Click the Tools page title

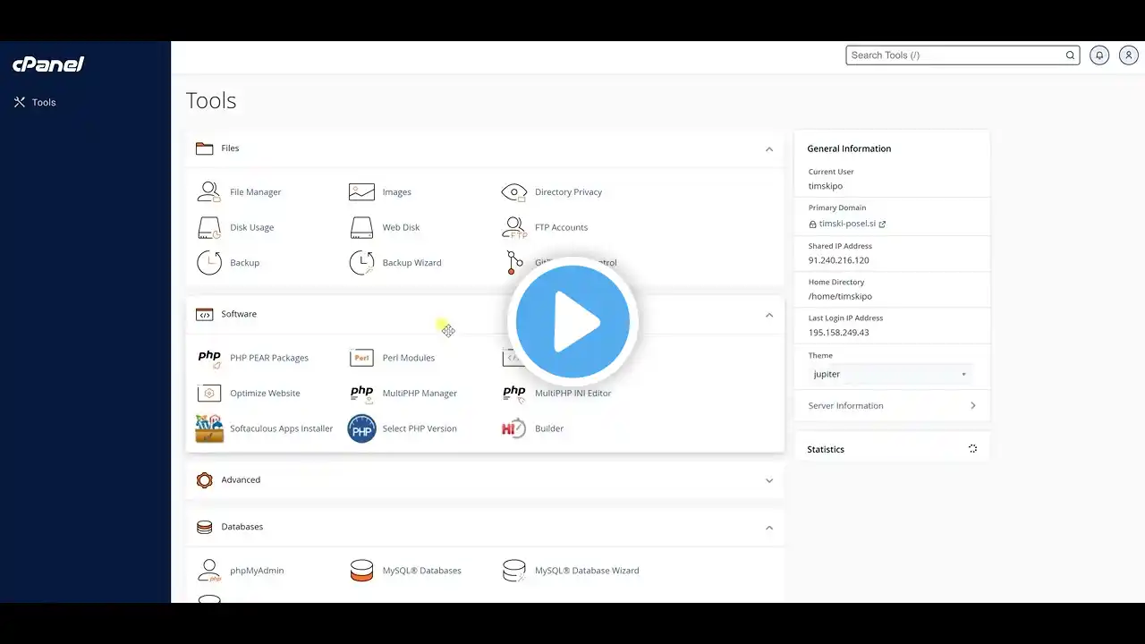pyautogui.click(x=211, y=100)
